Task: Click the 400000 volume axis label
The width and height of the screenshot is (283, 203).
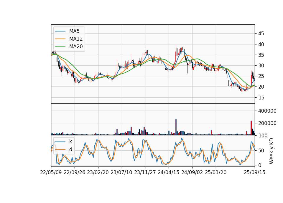Action: click(x=267, y=111)
